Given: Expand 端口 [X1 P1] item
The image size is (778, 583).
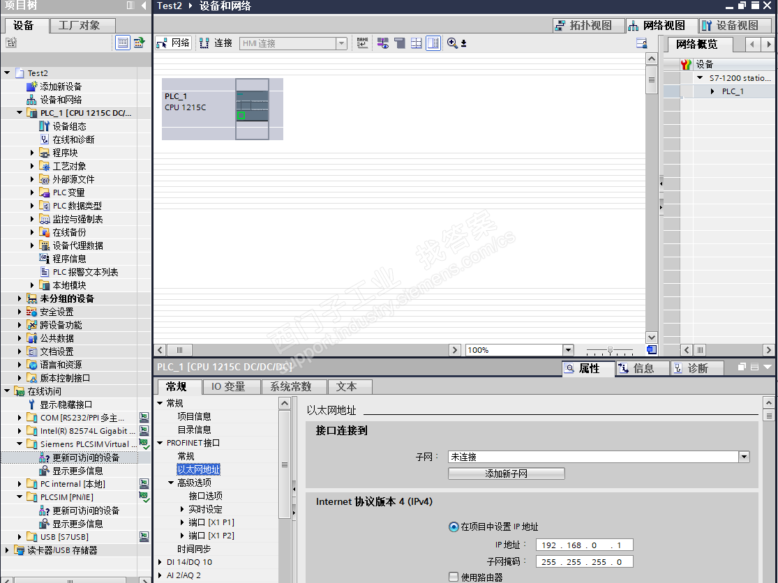Looking at the screenshot, I should (182, 522).
